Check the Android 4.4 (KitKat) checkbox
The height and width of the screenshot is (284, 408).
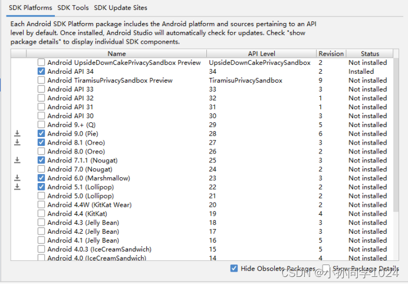point(41,213)
